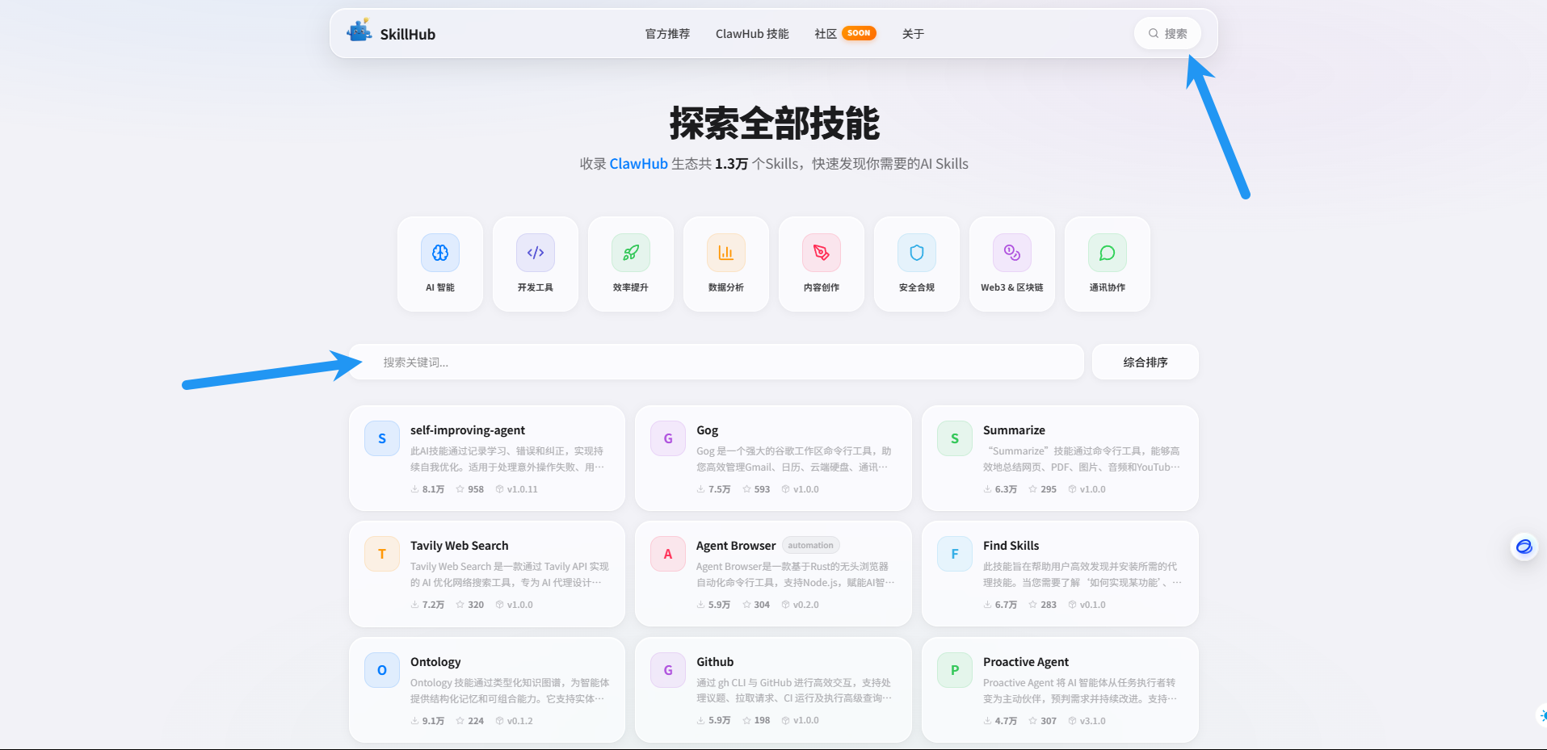Select the 内容创作 pen icon
The height and width of the screenshot is (750, 1547).
[822, 253]
